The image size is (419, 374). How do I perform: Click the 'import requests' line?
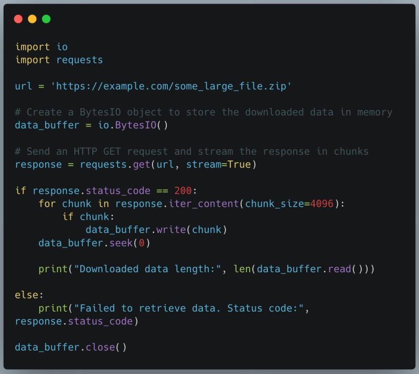59,60
